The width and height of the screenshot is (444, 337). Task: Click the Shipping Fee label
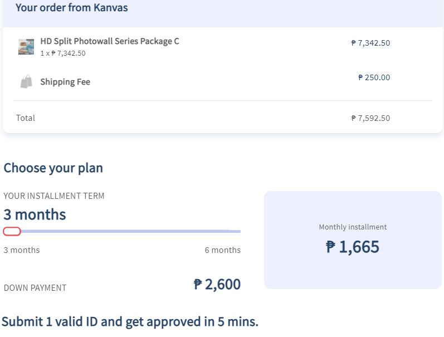[65, 82]
